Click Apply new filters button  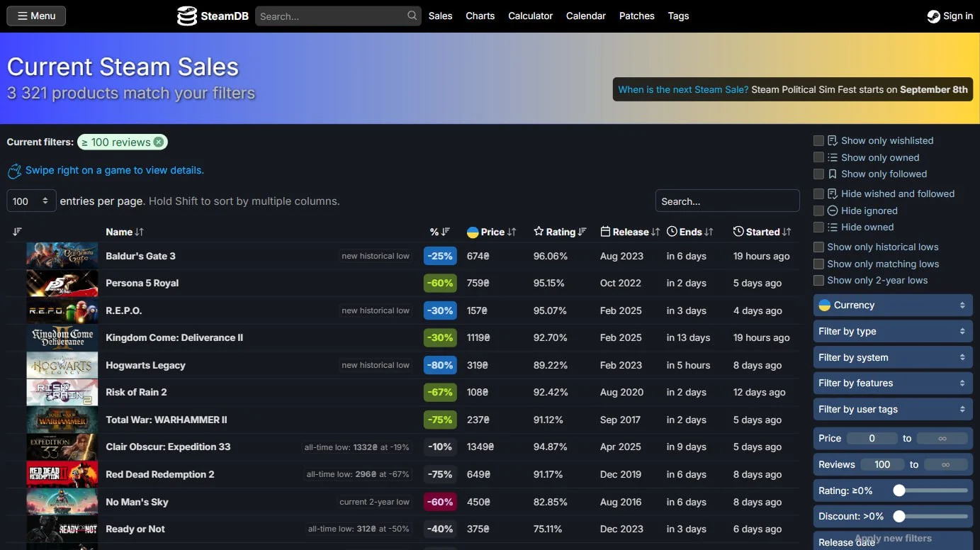click(893, 539)
